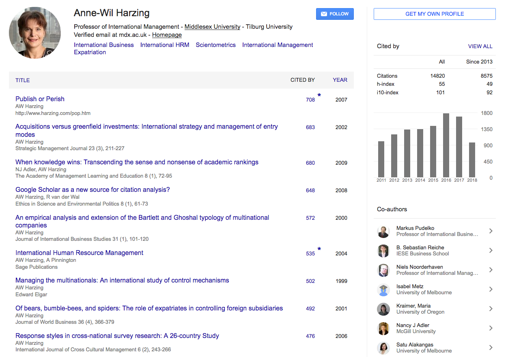Click Get My Own Profile button
Viewport: 508px width, 357px height.
(x=435, y=14)
